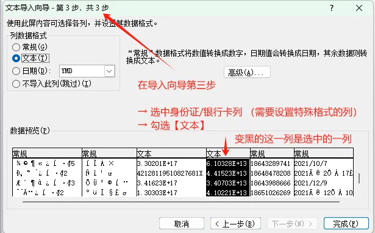375x233 pixels.
Task: Click the vertical scrollbar of data preview
Action: point(359,178)
